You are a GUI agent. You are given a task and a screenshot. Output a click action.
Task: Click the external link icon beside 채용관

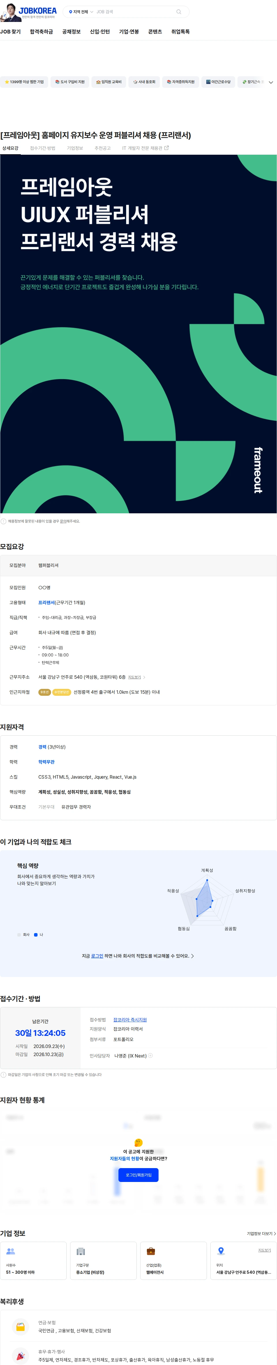pos(167,148)
